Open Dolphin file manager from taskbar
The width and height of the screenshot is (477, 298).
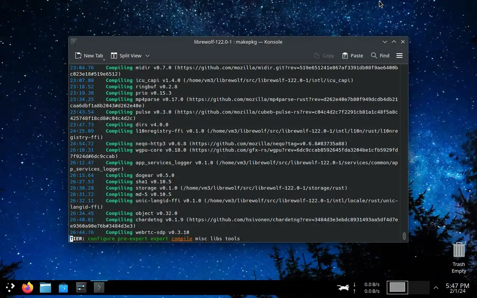[45, 287]
